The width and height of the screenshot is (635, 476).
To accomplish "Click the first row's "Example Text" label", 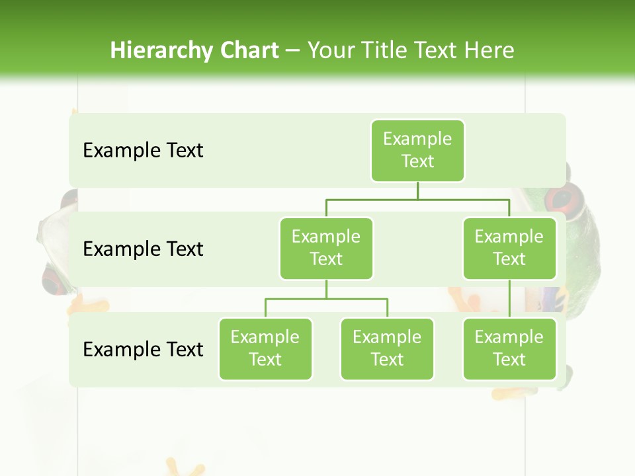I will (x=143, y=150).
